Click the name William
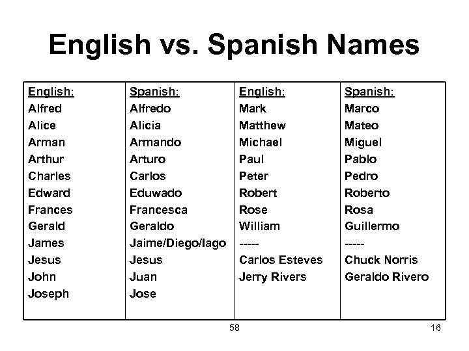 pos(259,226)
